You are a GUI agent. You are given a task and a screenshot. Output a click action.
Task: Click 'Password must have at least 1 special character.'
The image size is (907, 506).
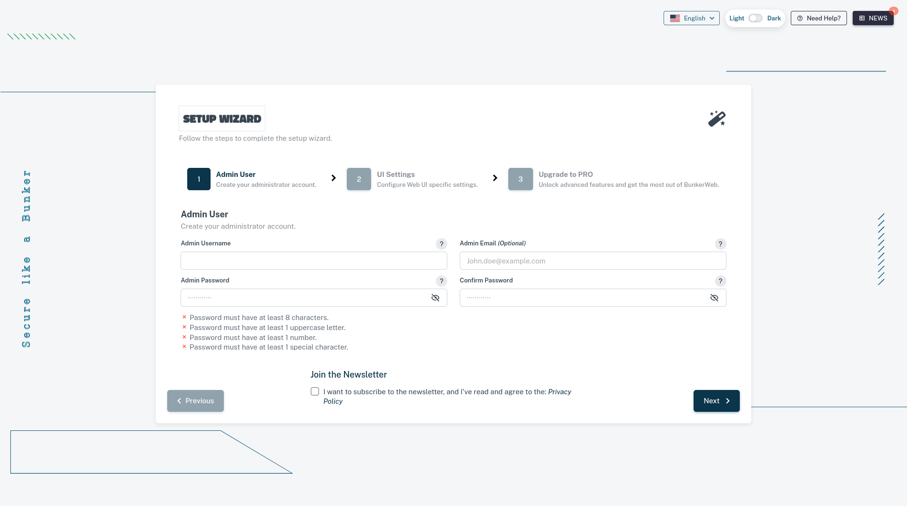tap(269, 347)
